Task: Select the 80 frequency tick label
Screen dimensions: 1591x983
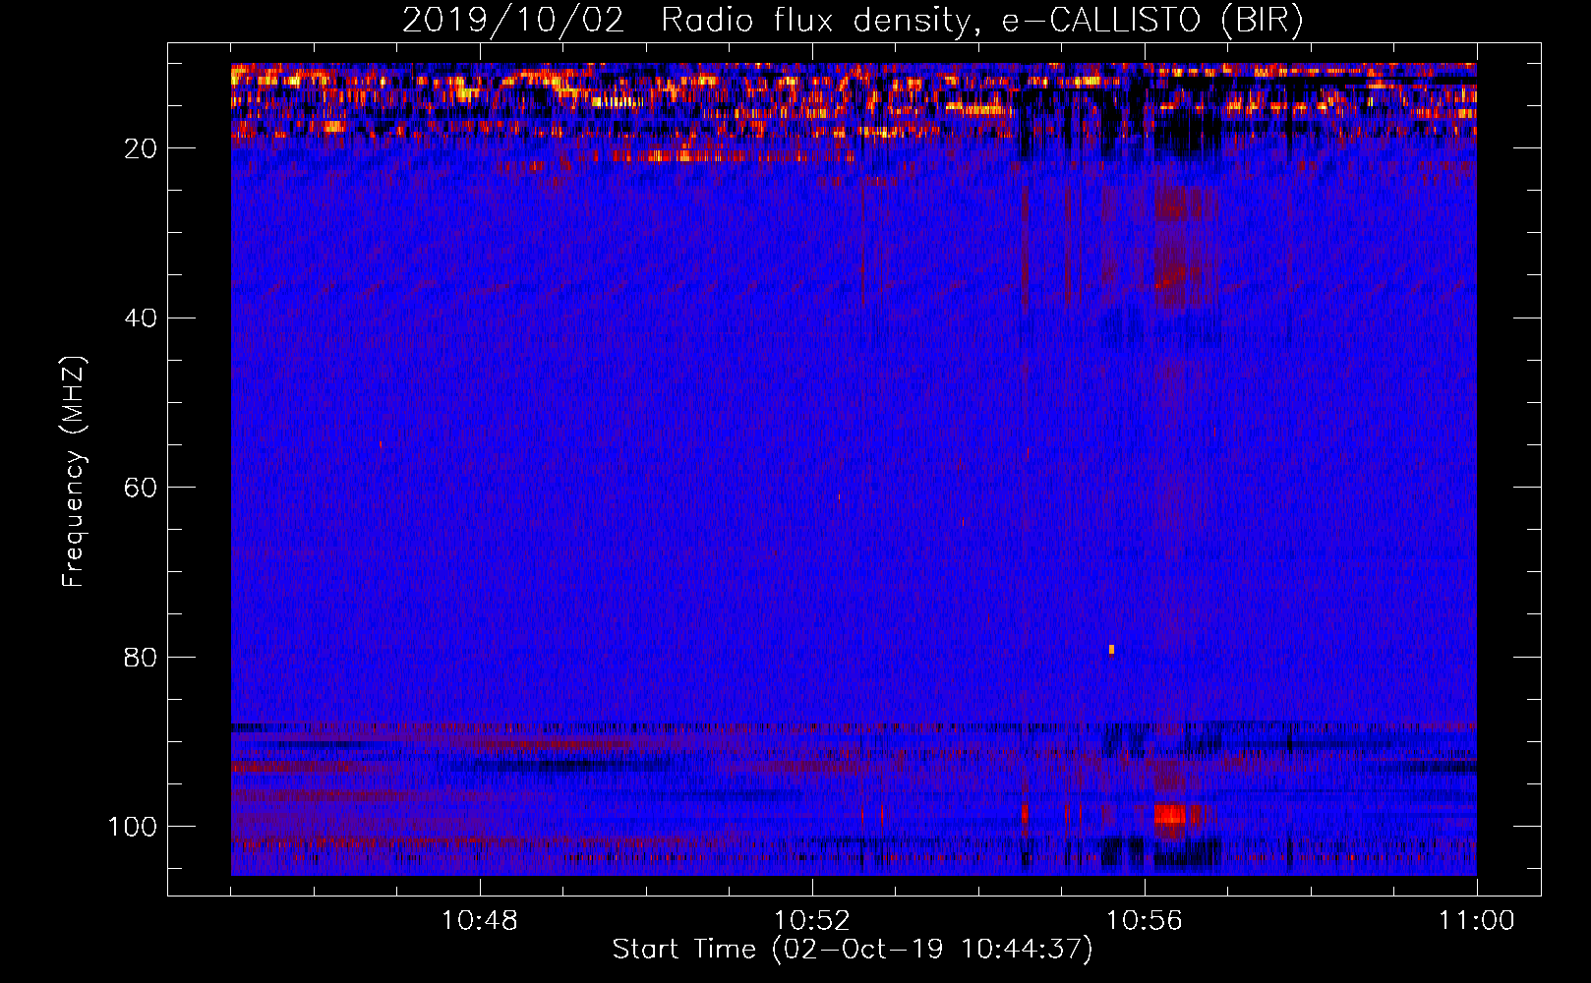Action: (141, 657)
